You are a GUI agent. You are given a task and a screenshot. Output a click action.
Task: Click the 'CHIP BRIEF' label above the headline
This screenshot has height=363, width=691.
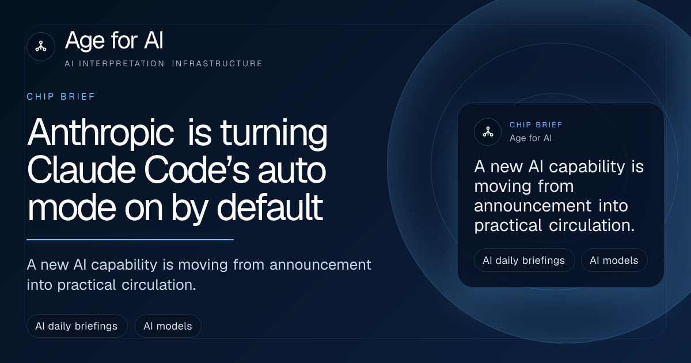pyautogui.click(x=61, y=96)
